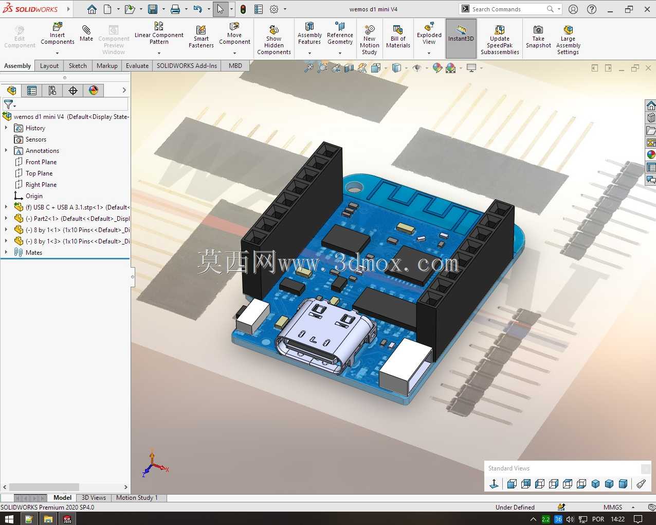The image size is (656, 525).
Task: Click the Undo icon
Action: pyautogui.click(x=198, y=9)
